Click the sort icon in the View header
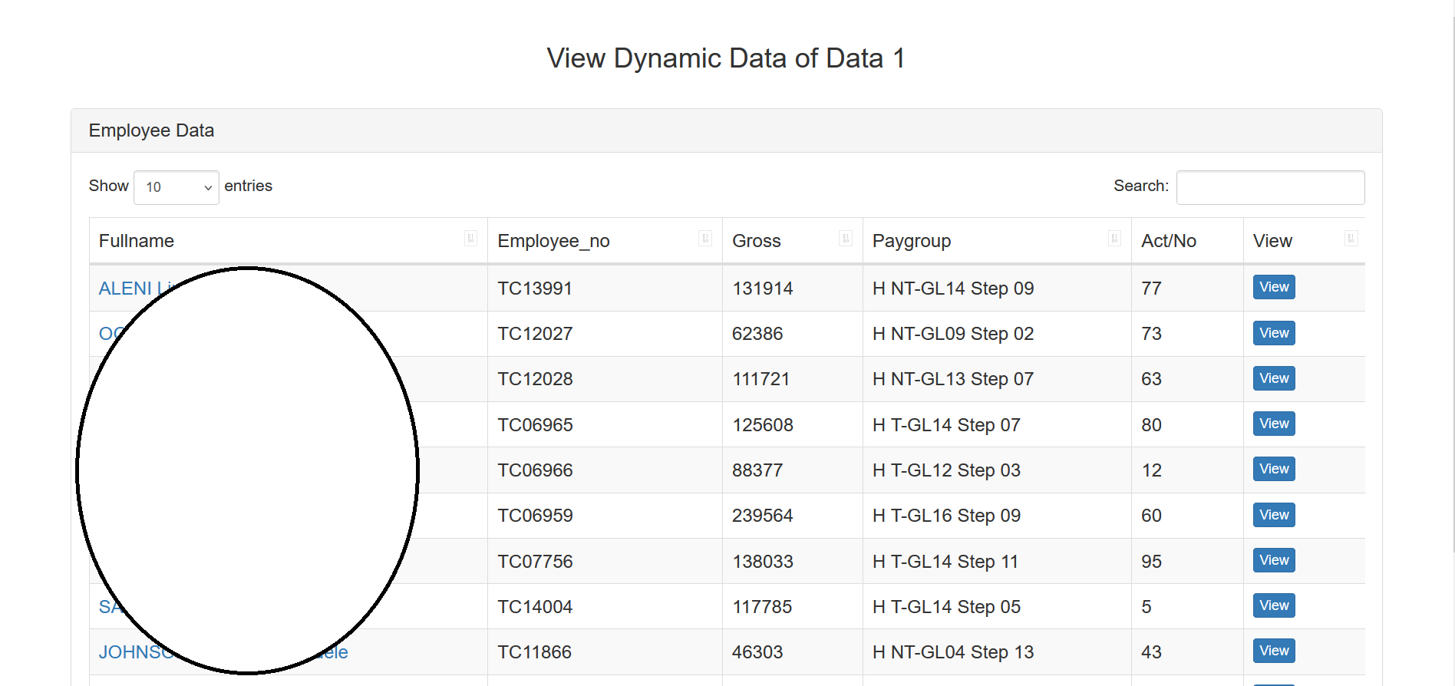This screenshot has width=1455, height=686. point(1351,239)
